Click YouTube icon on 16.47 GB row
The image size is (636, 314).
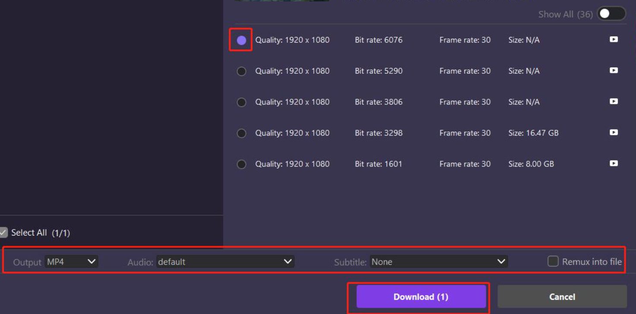click(x=613, y=133)
